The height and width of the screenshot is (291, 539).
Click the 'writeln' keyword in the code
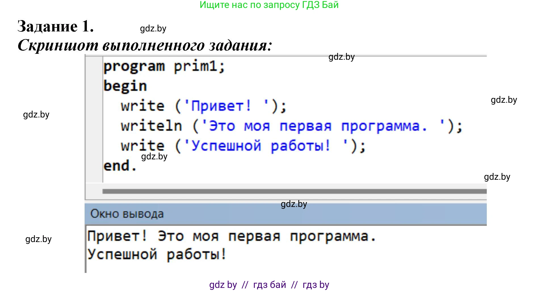pos(151,126)
